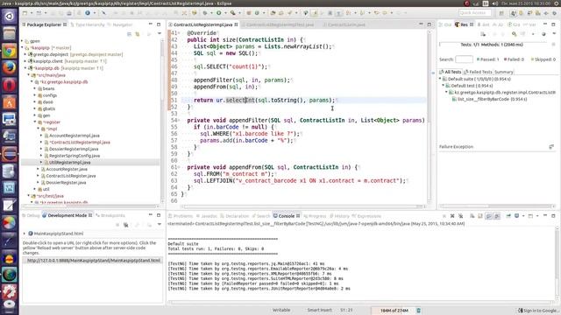Click Pin Console icon
Viewport: 561px width, 315px height.
[508, 216]
